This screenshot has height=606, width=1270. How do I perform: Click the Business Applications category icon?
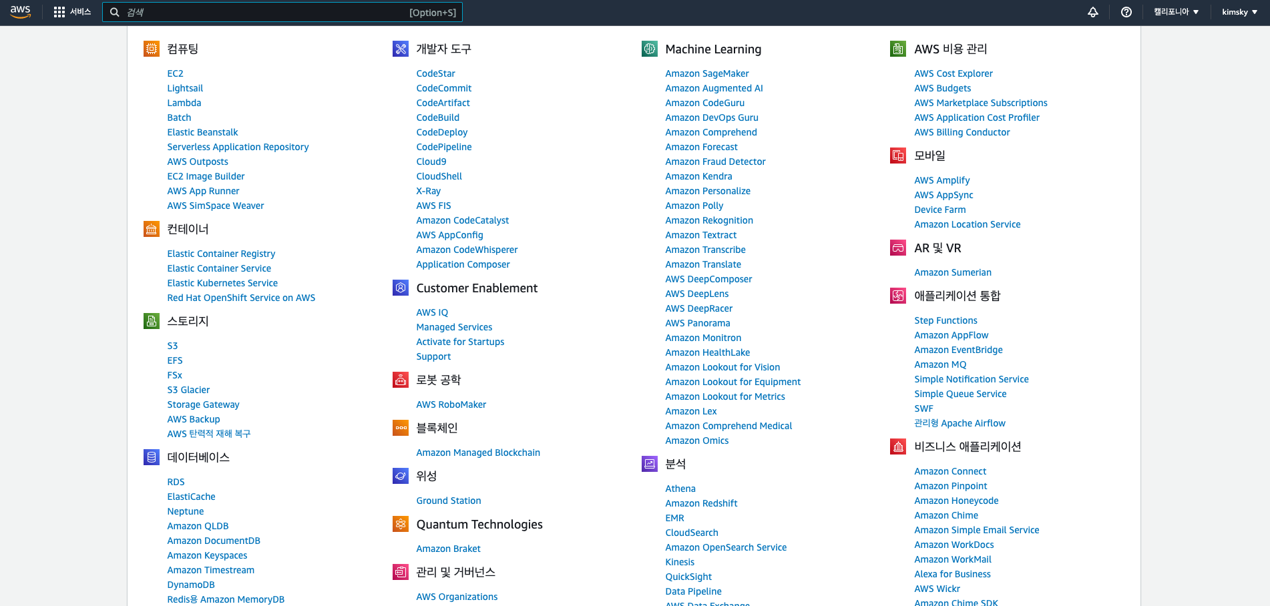pos(898,446)
